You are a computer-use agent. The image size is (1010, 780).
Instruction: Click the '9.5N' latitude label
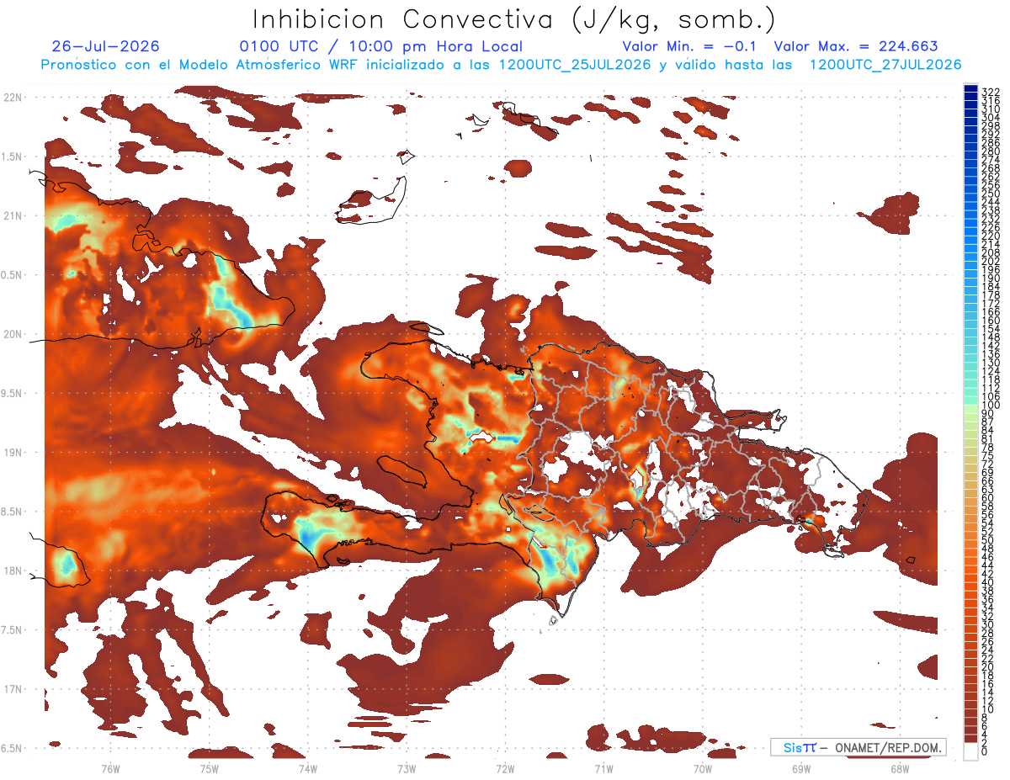click(13, 393)
